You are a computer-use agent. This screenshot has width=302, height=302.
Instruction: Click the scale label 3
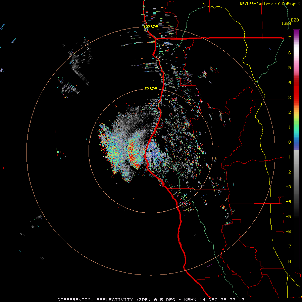pyautogui.click(x=290, y=97)
